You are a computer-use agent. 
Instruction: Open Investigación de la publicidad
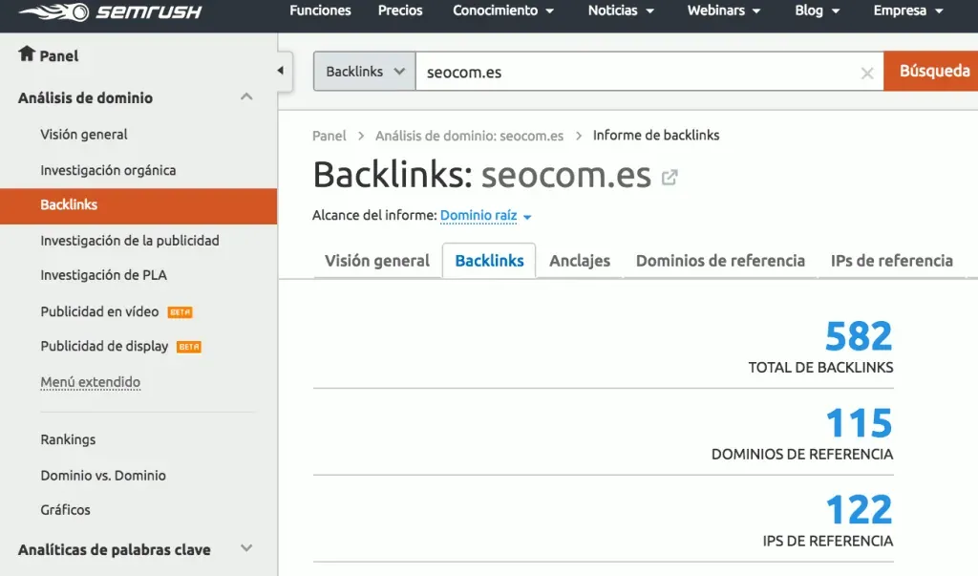pos(130,241)
